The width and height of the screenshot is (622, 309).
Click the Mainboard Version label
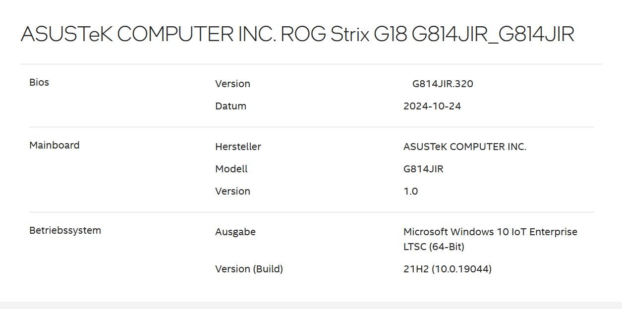tap(232, 191)
